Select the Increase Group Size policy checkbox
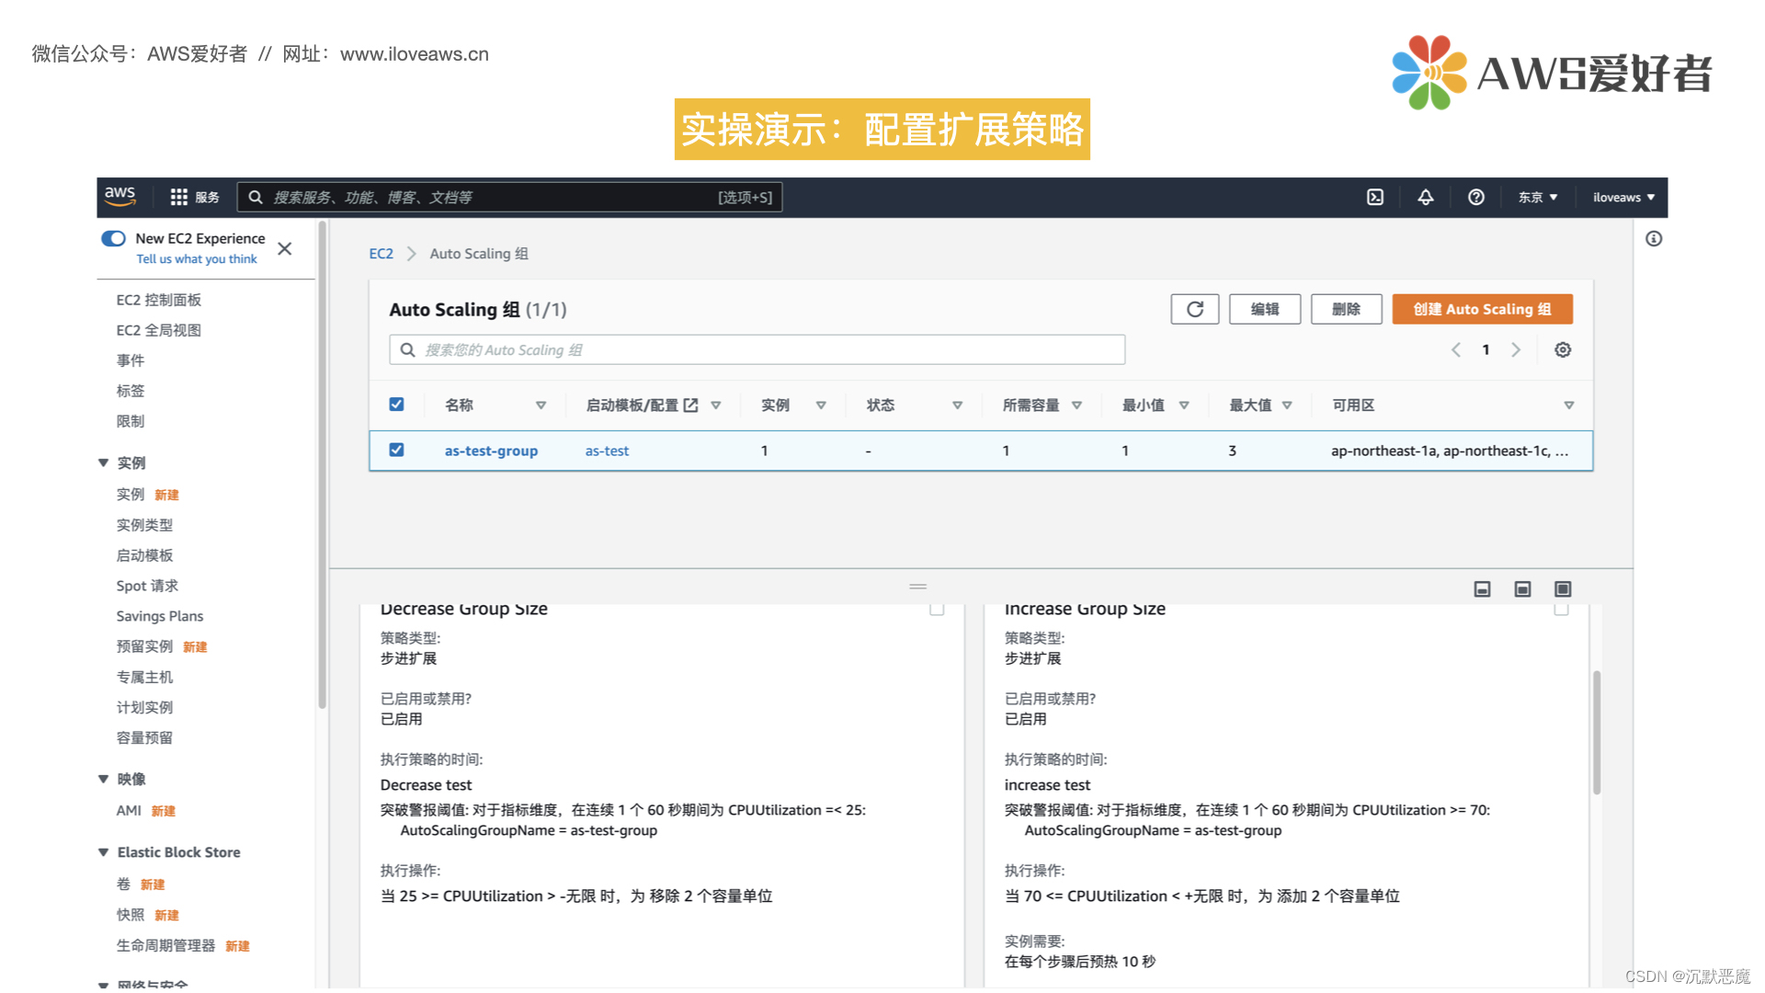The width and height of the screenshot is (1765, 993). 1561,609
